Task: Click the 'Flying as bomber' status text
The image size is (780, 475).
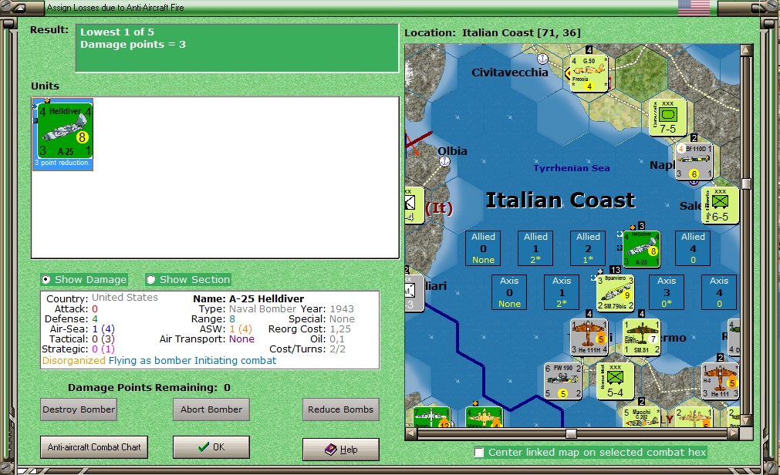Action: pos(150,361)
